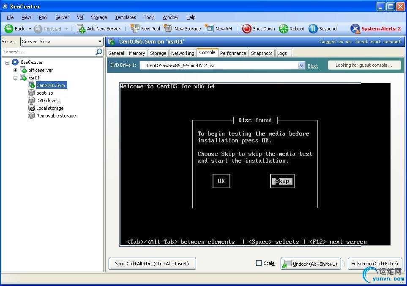Screen dimensions: 407x286
Task: Click the grey Forward arrow icon
Action: coord(38,29)
